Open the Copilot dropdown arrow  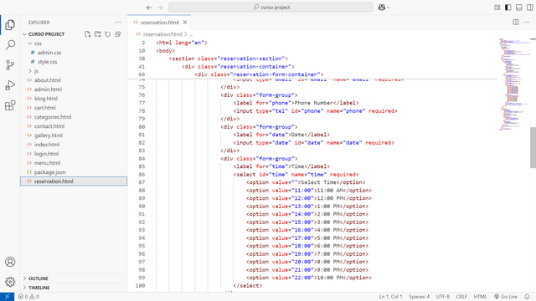point(389,8)
